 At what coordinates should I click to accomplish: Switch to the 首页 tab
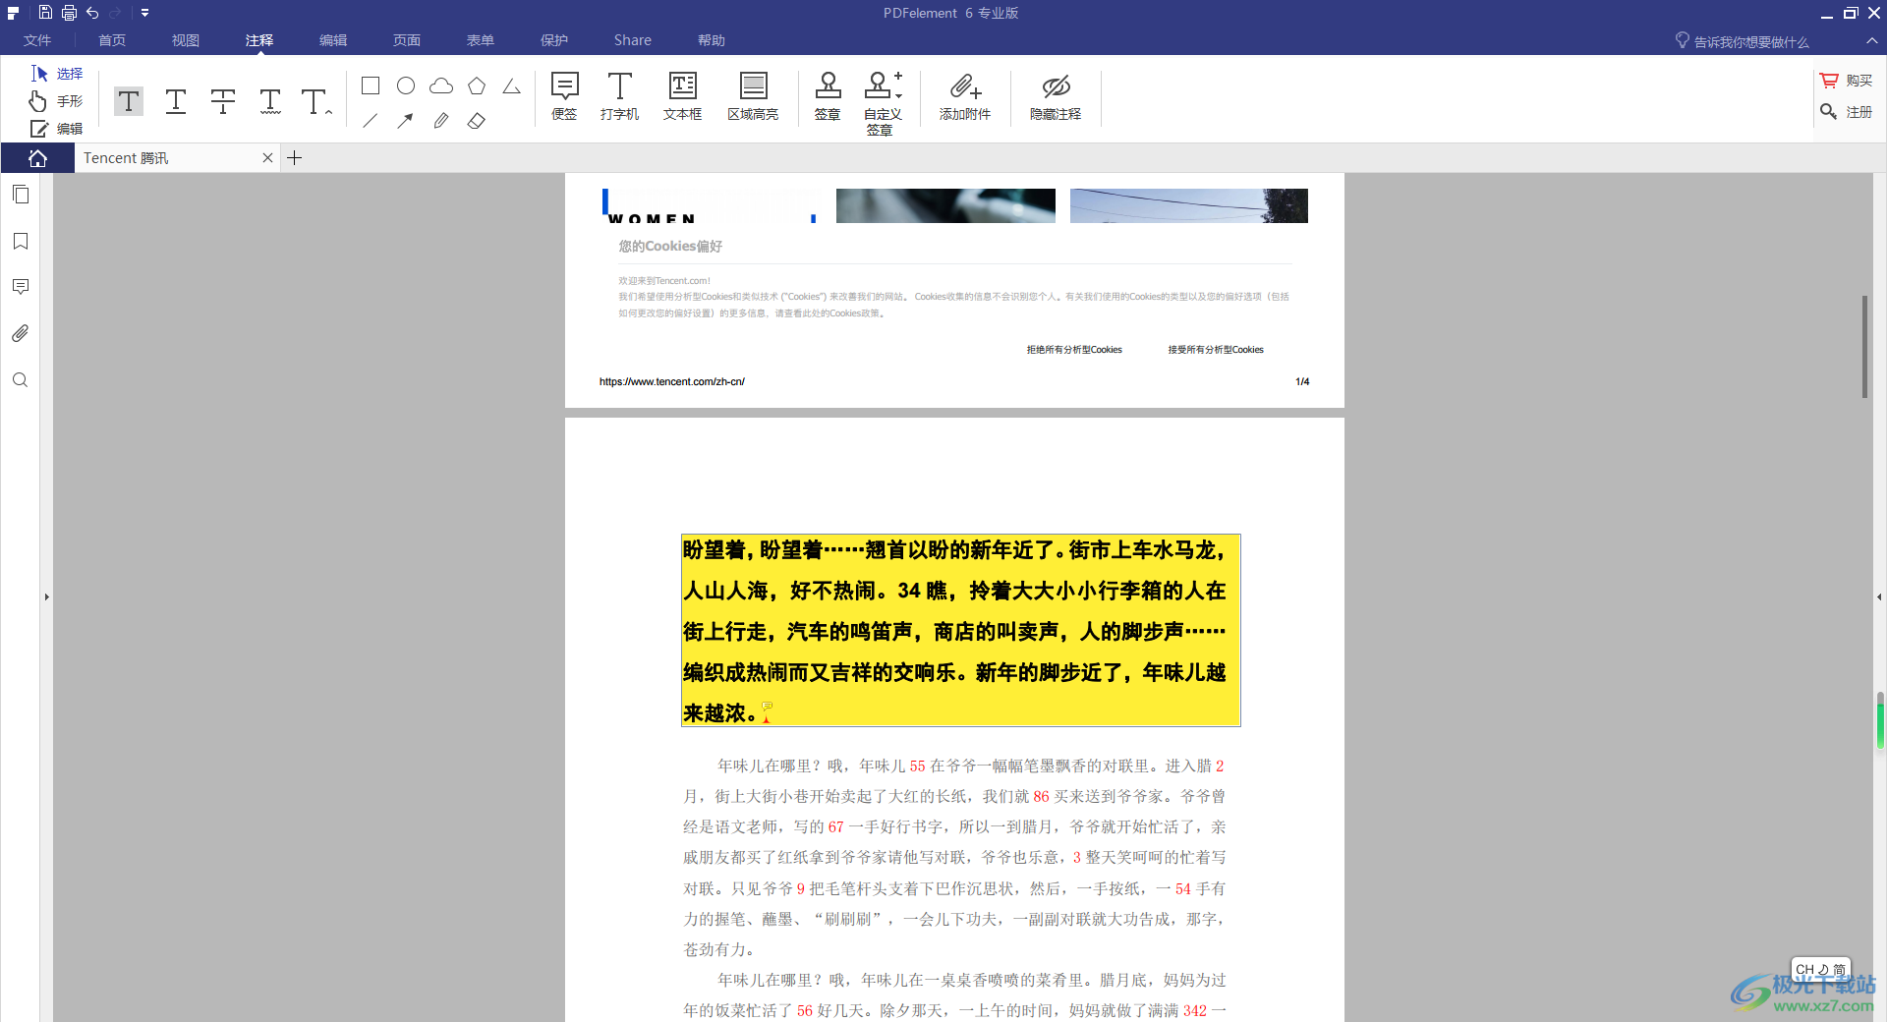click(112, 40)
